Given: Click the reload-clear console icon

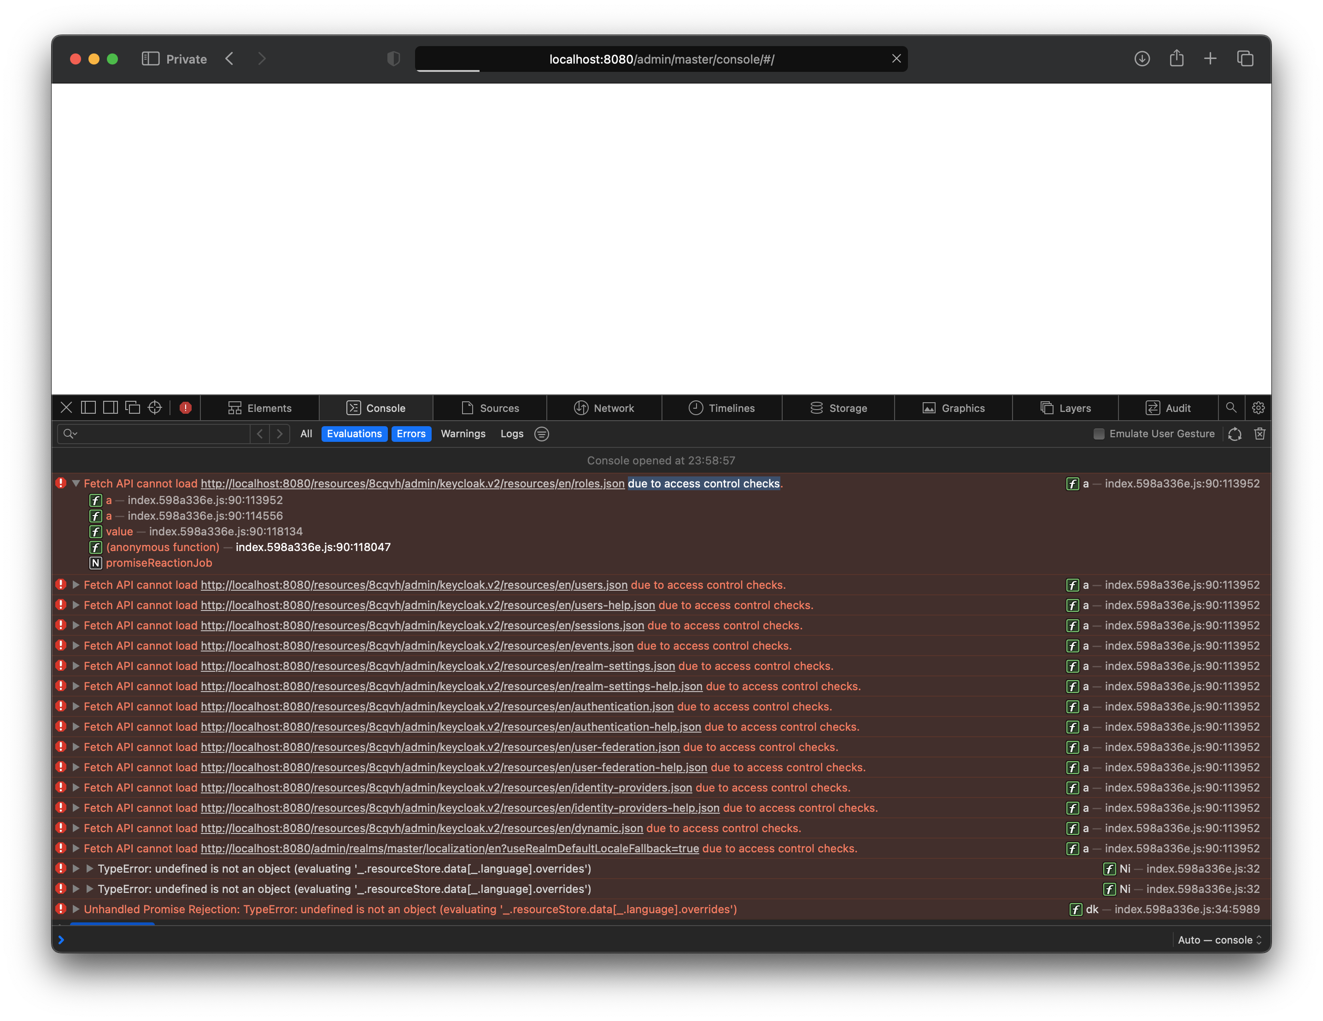Looking at the screenshot, I should pyautogui.click(x=1235, y=434).
